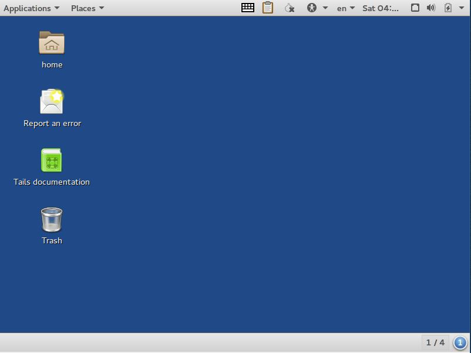
Task: Expand the system menu arrow at far right
Action: (x=462, y=8)
